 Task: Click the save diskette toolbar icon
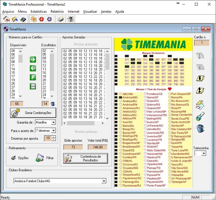point(23,19)
